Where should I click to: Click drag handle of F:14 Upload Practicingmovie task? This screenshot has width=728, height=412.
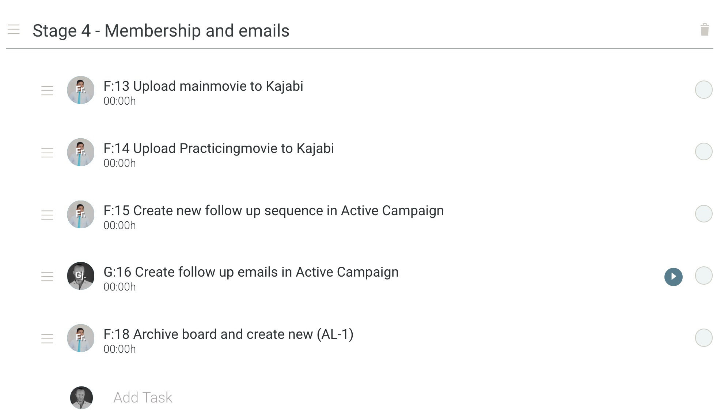tap(47, 153)
